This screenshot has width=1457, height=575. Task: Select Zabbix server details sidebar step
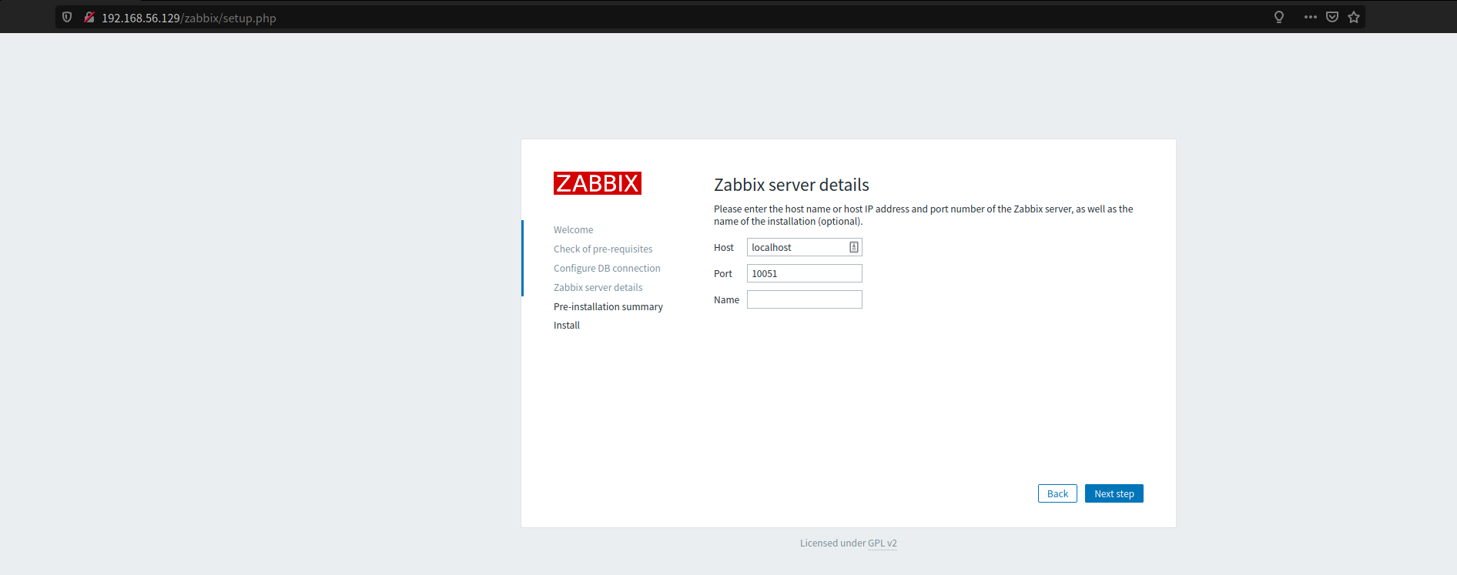click(x=598, y=288)
